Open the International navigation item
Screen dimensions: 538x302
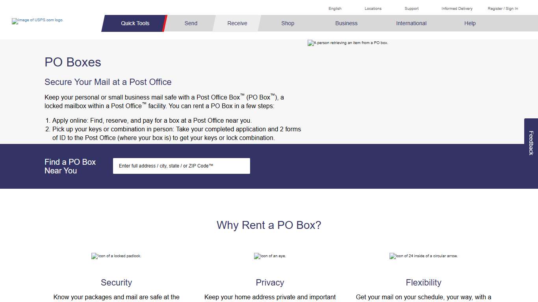click(x=411, y=23)
